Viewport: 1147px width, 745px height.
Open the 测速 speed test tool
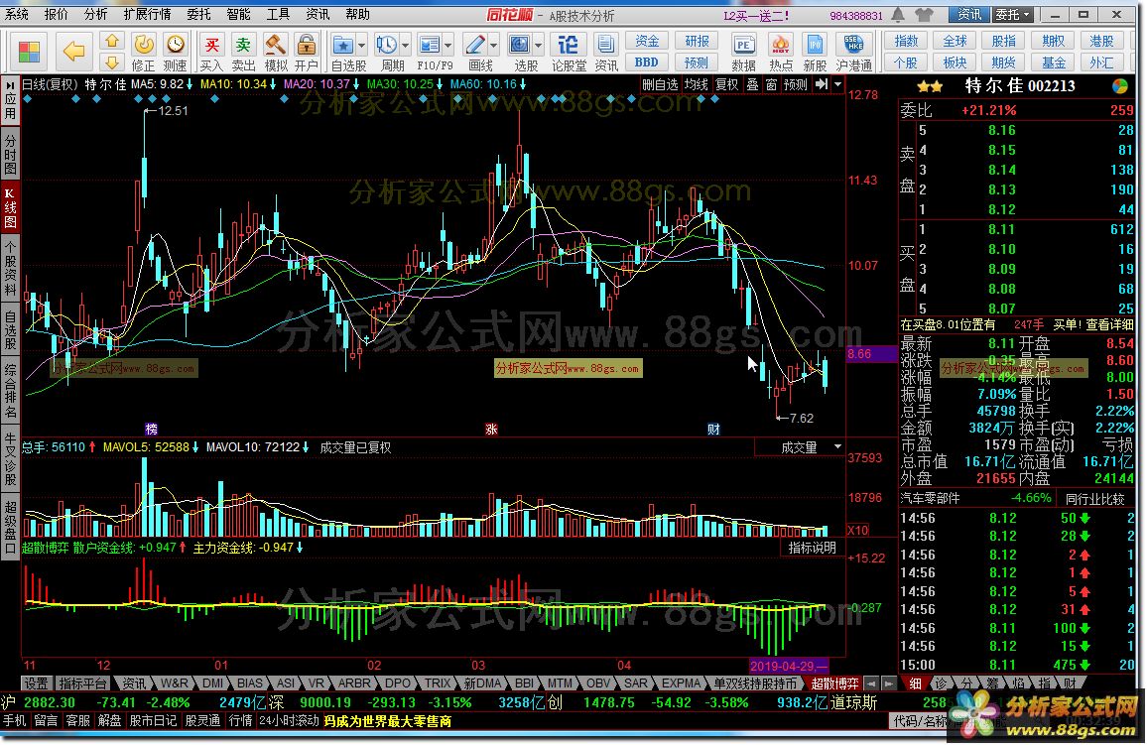[x=175, y=53]
